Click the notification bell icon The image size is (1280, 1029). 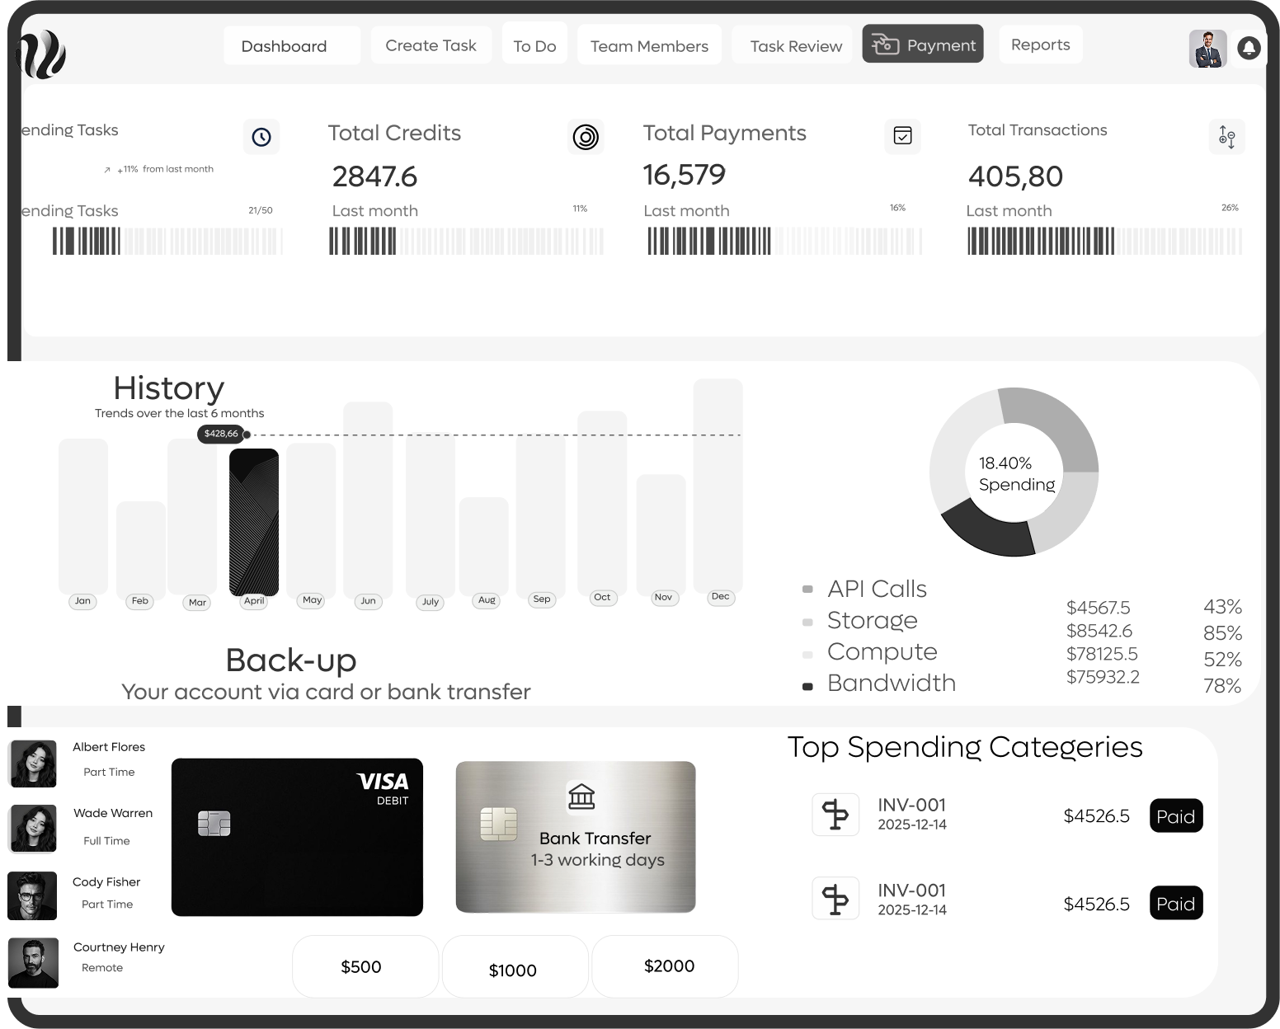1249,48
